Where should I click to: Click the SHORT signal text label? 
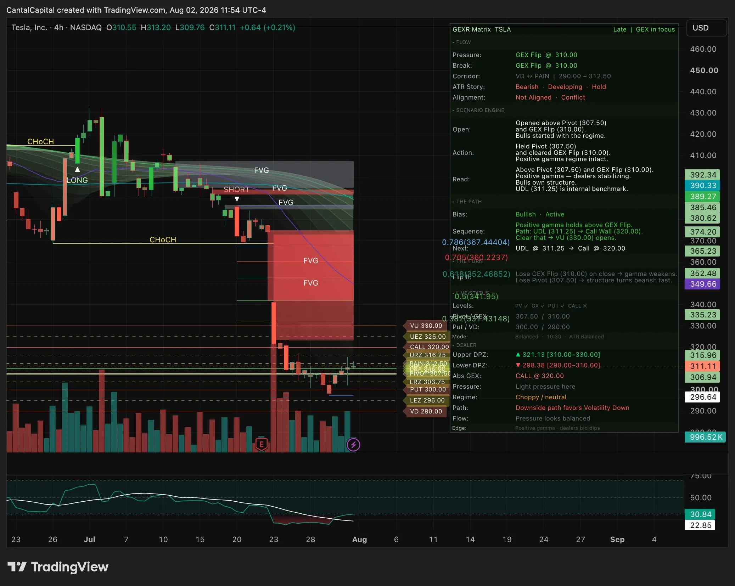click(x=236, y=189)
